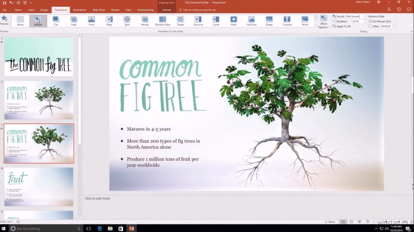The height and width of the screenshot is (232, 414).
Task: Expand the transitions gallery More arrow
Action: pos(316,25)
